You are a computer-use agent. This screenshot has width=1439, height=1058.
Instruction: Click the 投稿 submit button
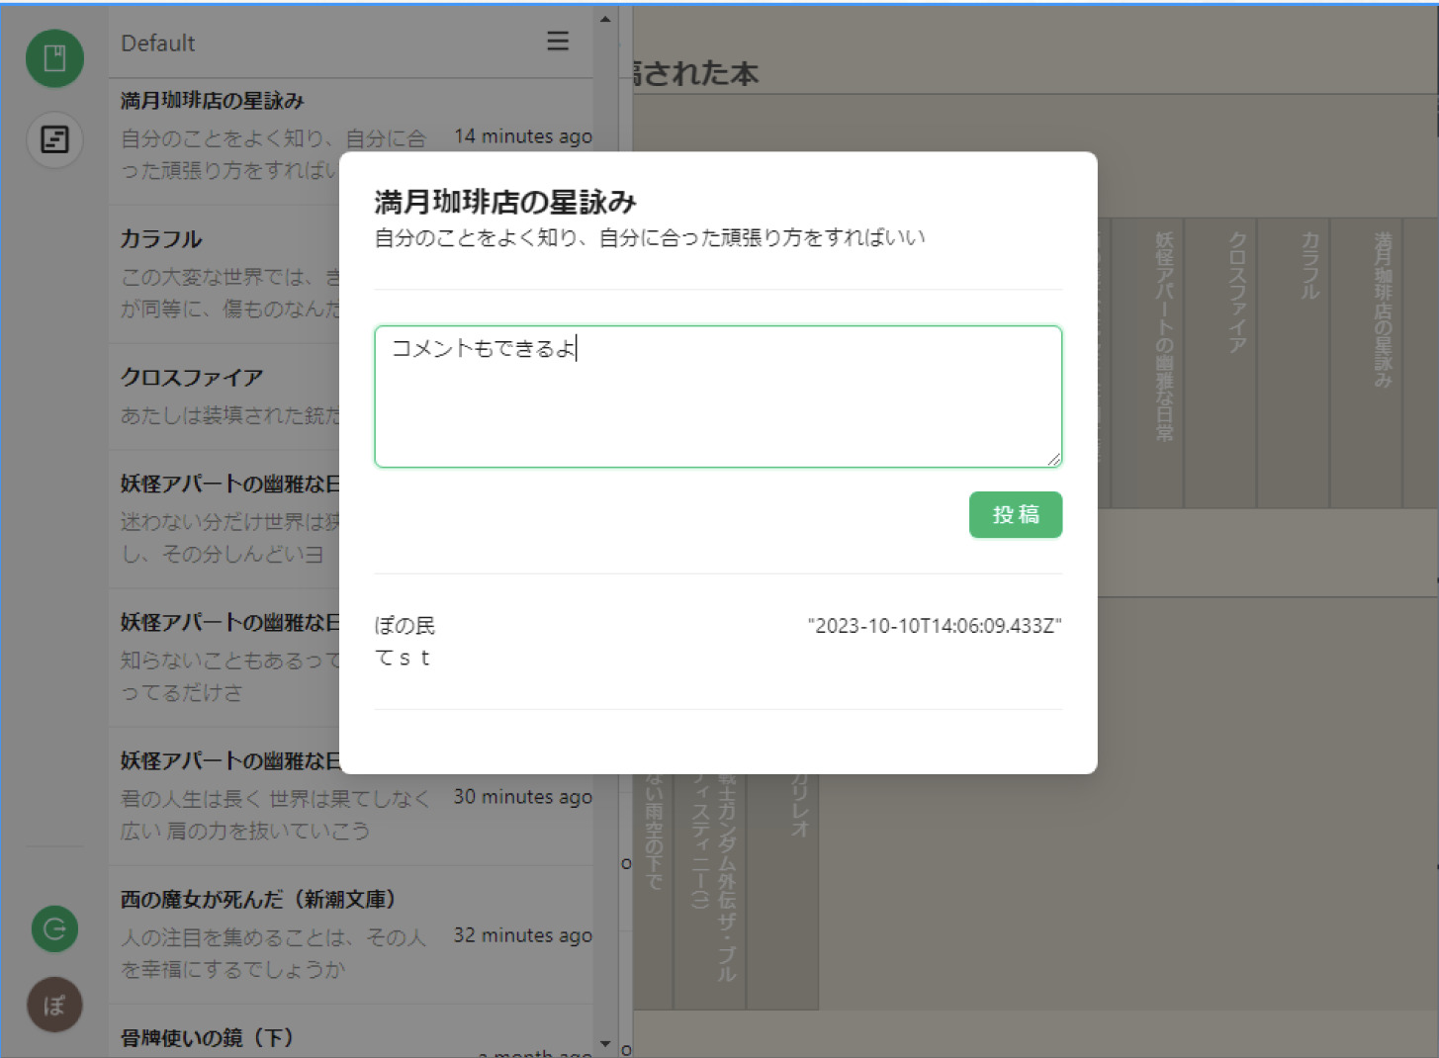(1015, 515)
